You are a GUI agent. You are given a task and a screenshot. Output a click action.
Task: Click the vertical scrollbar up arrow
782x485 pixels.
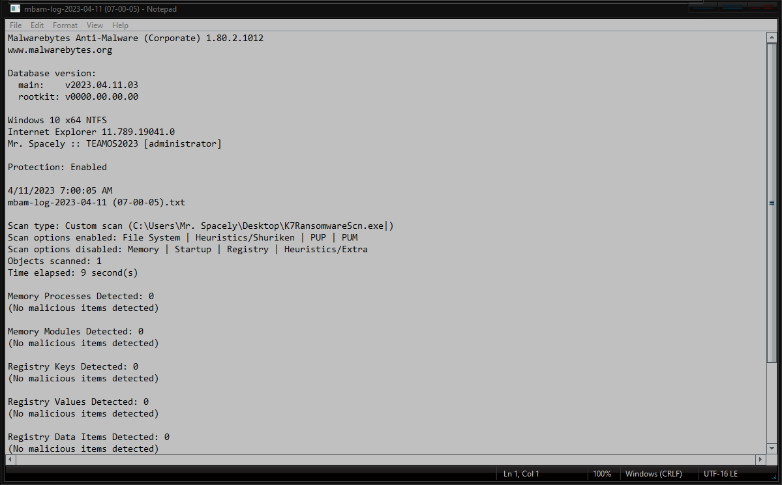coord(772,37)
